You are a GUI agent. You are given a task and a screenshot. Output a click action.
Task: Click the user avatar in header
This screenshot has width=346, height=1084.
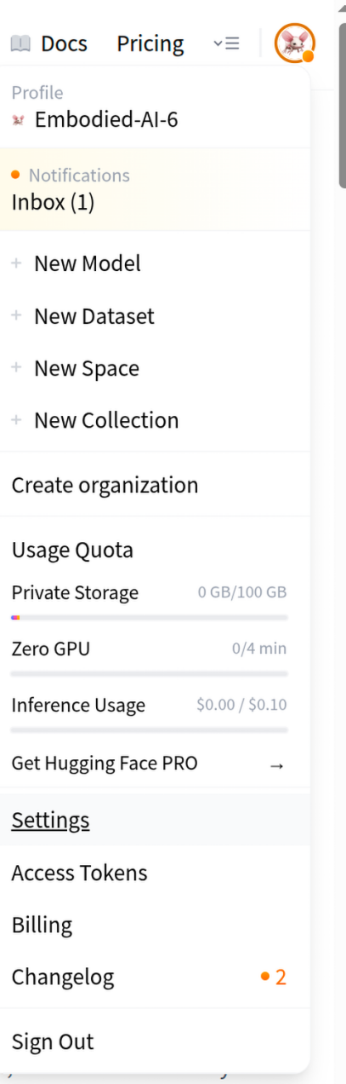point(294,43)
